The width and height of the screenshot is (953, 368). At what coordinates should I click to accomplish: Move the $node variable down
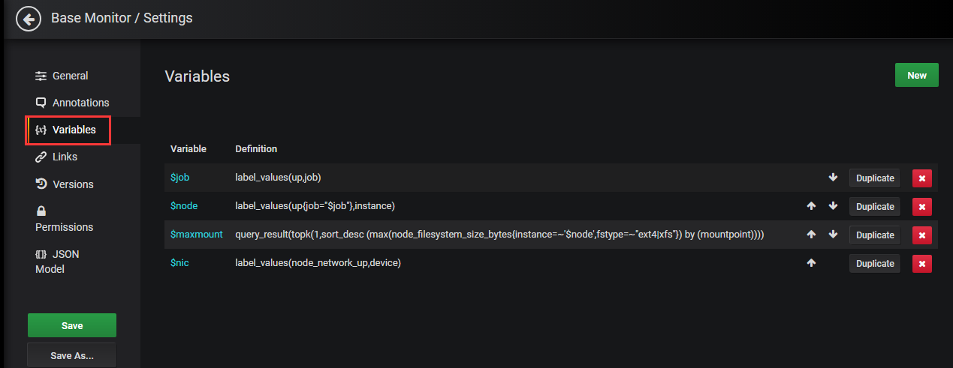coord(833,206)
